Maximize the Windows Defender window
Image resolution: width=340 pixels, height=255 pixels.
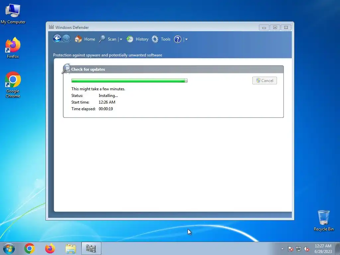(x=275, y=27)
